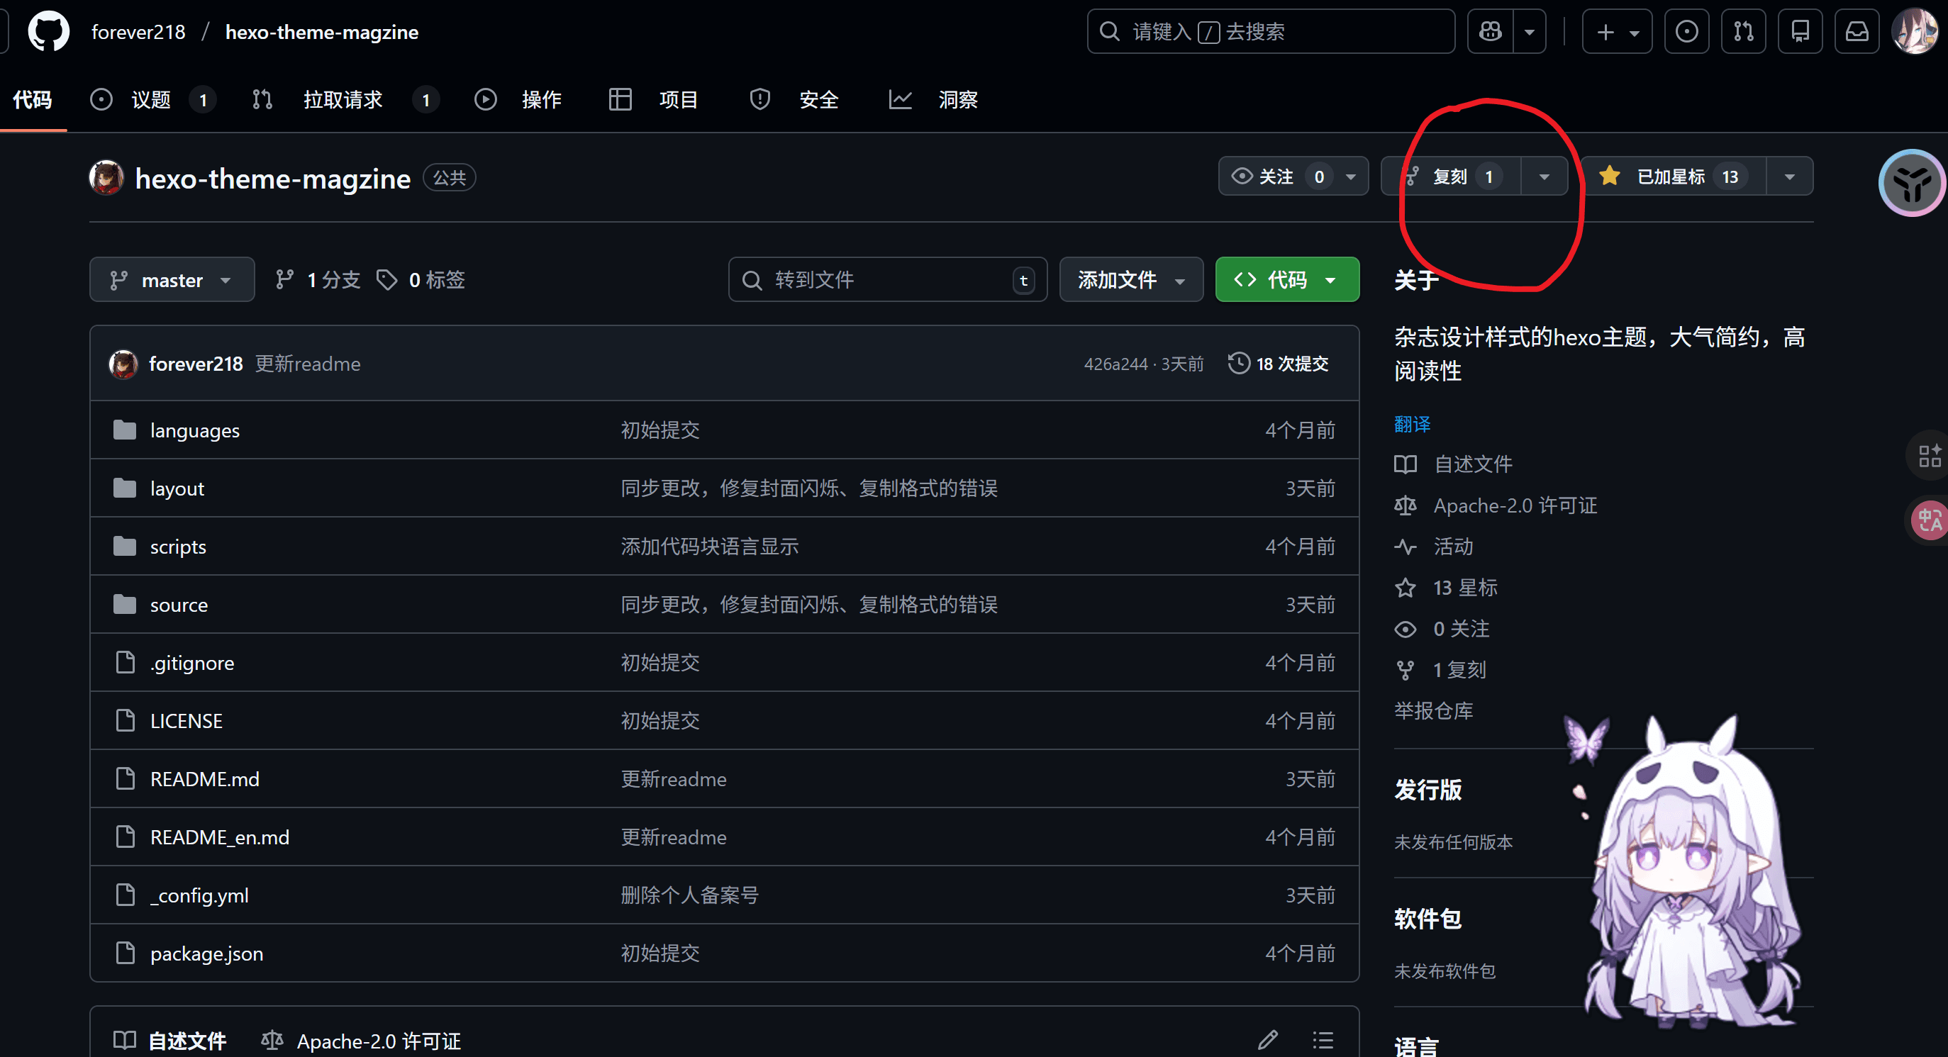Open pull requests icon in top header
Screen dimensions: 1948x1057
1743,32
